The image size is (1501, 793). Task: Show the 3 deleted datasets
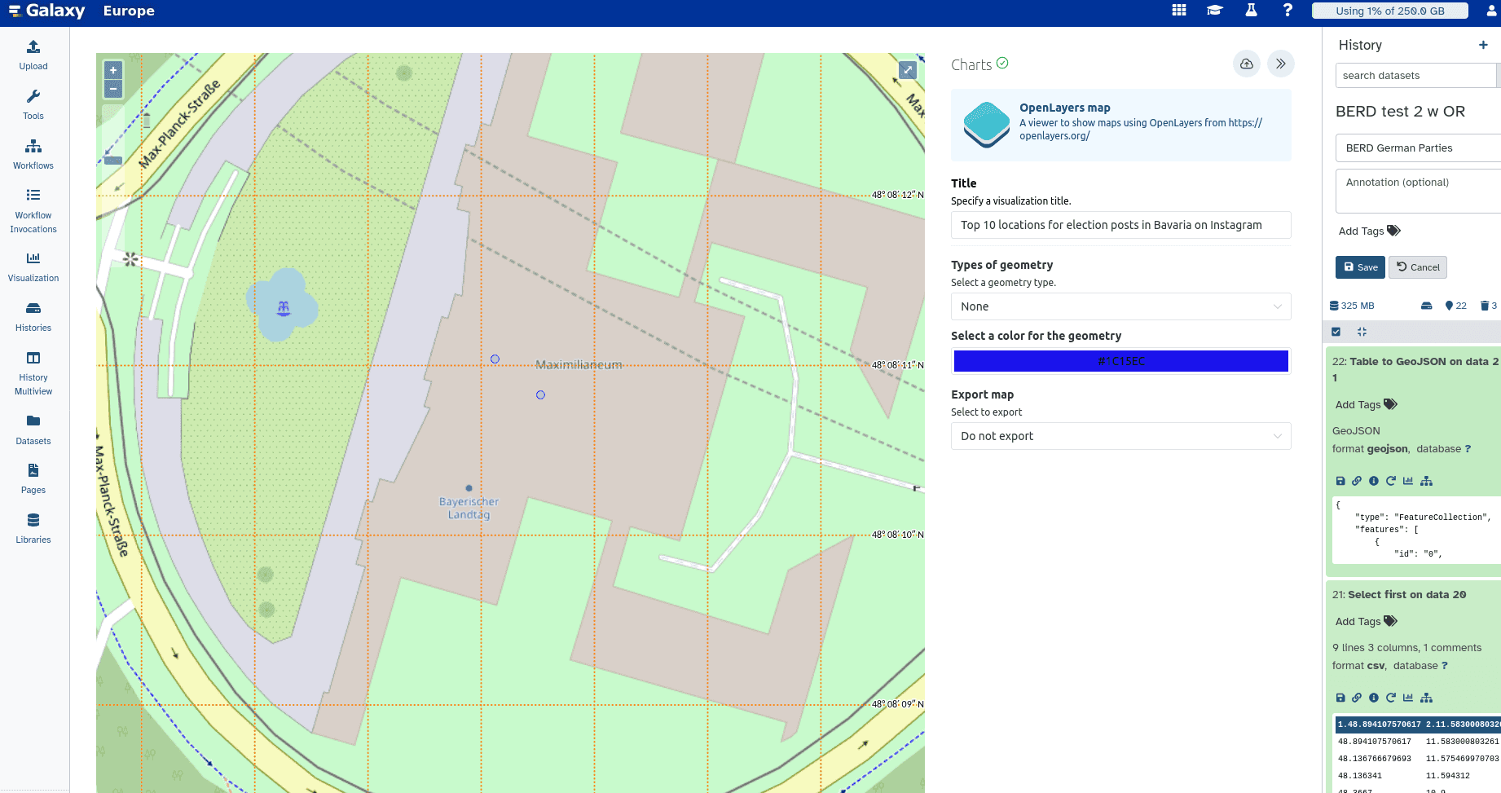tap(1488, 306)
